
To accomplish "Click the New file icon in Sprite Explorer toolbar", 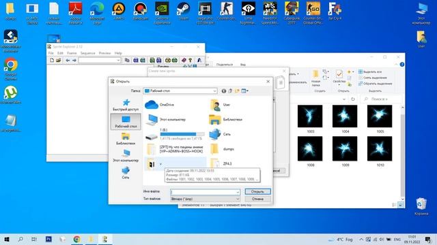I will 52,61.
